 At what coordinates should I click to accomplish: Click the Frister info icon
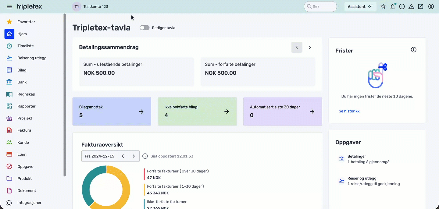(x=413, y=50)
